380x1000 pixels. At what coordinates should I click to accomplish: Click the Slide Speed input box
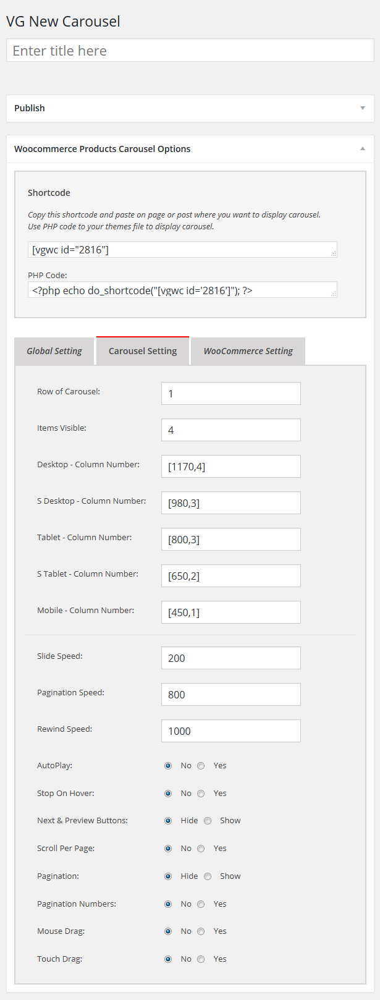pos(231,658)
